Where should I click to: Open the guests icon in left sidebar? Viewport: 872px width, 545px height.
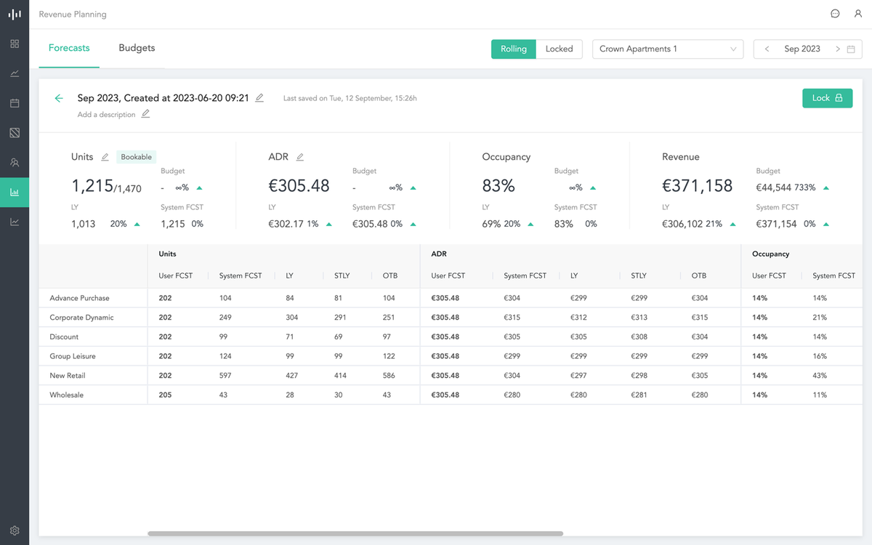[15, 163]
